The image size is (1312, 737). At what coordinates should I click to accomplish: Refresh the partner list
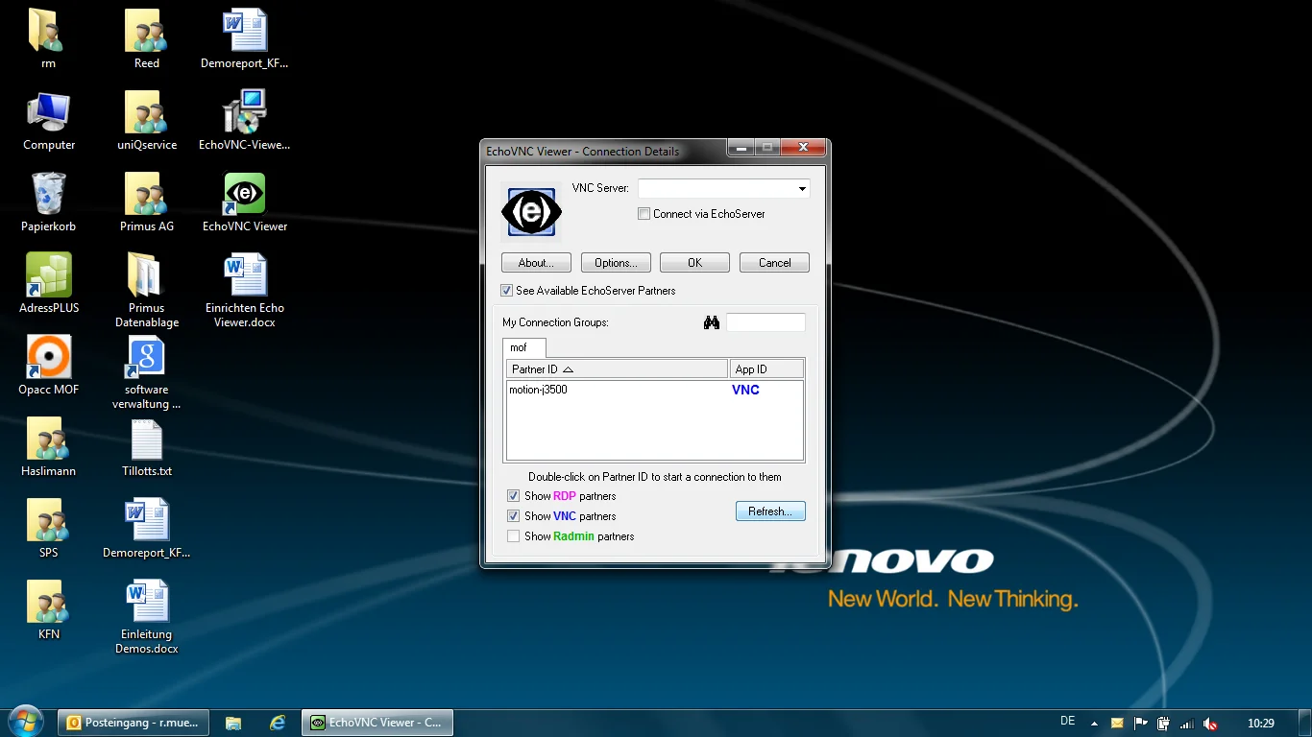point(770,511)
